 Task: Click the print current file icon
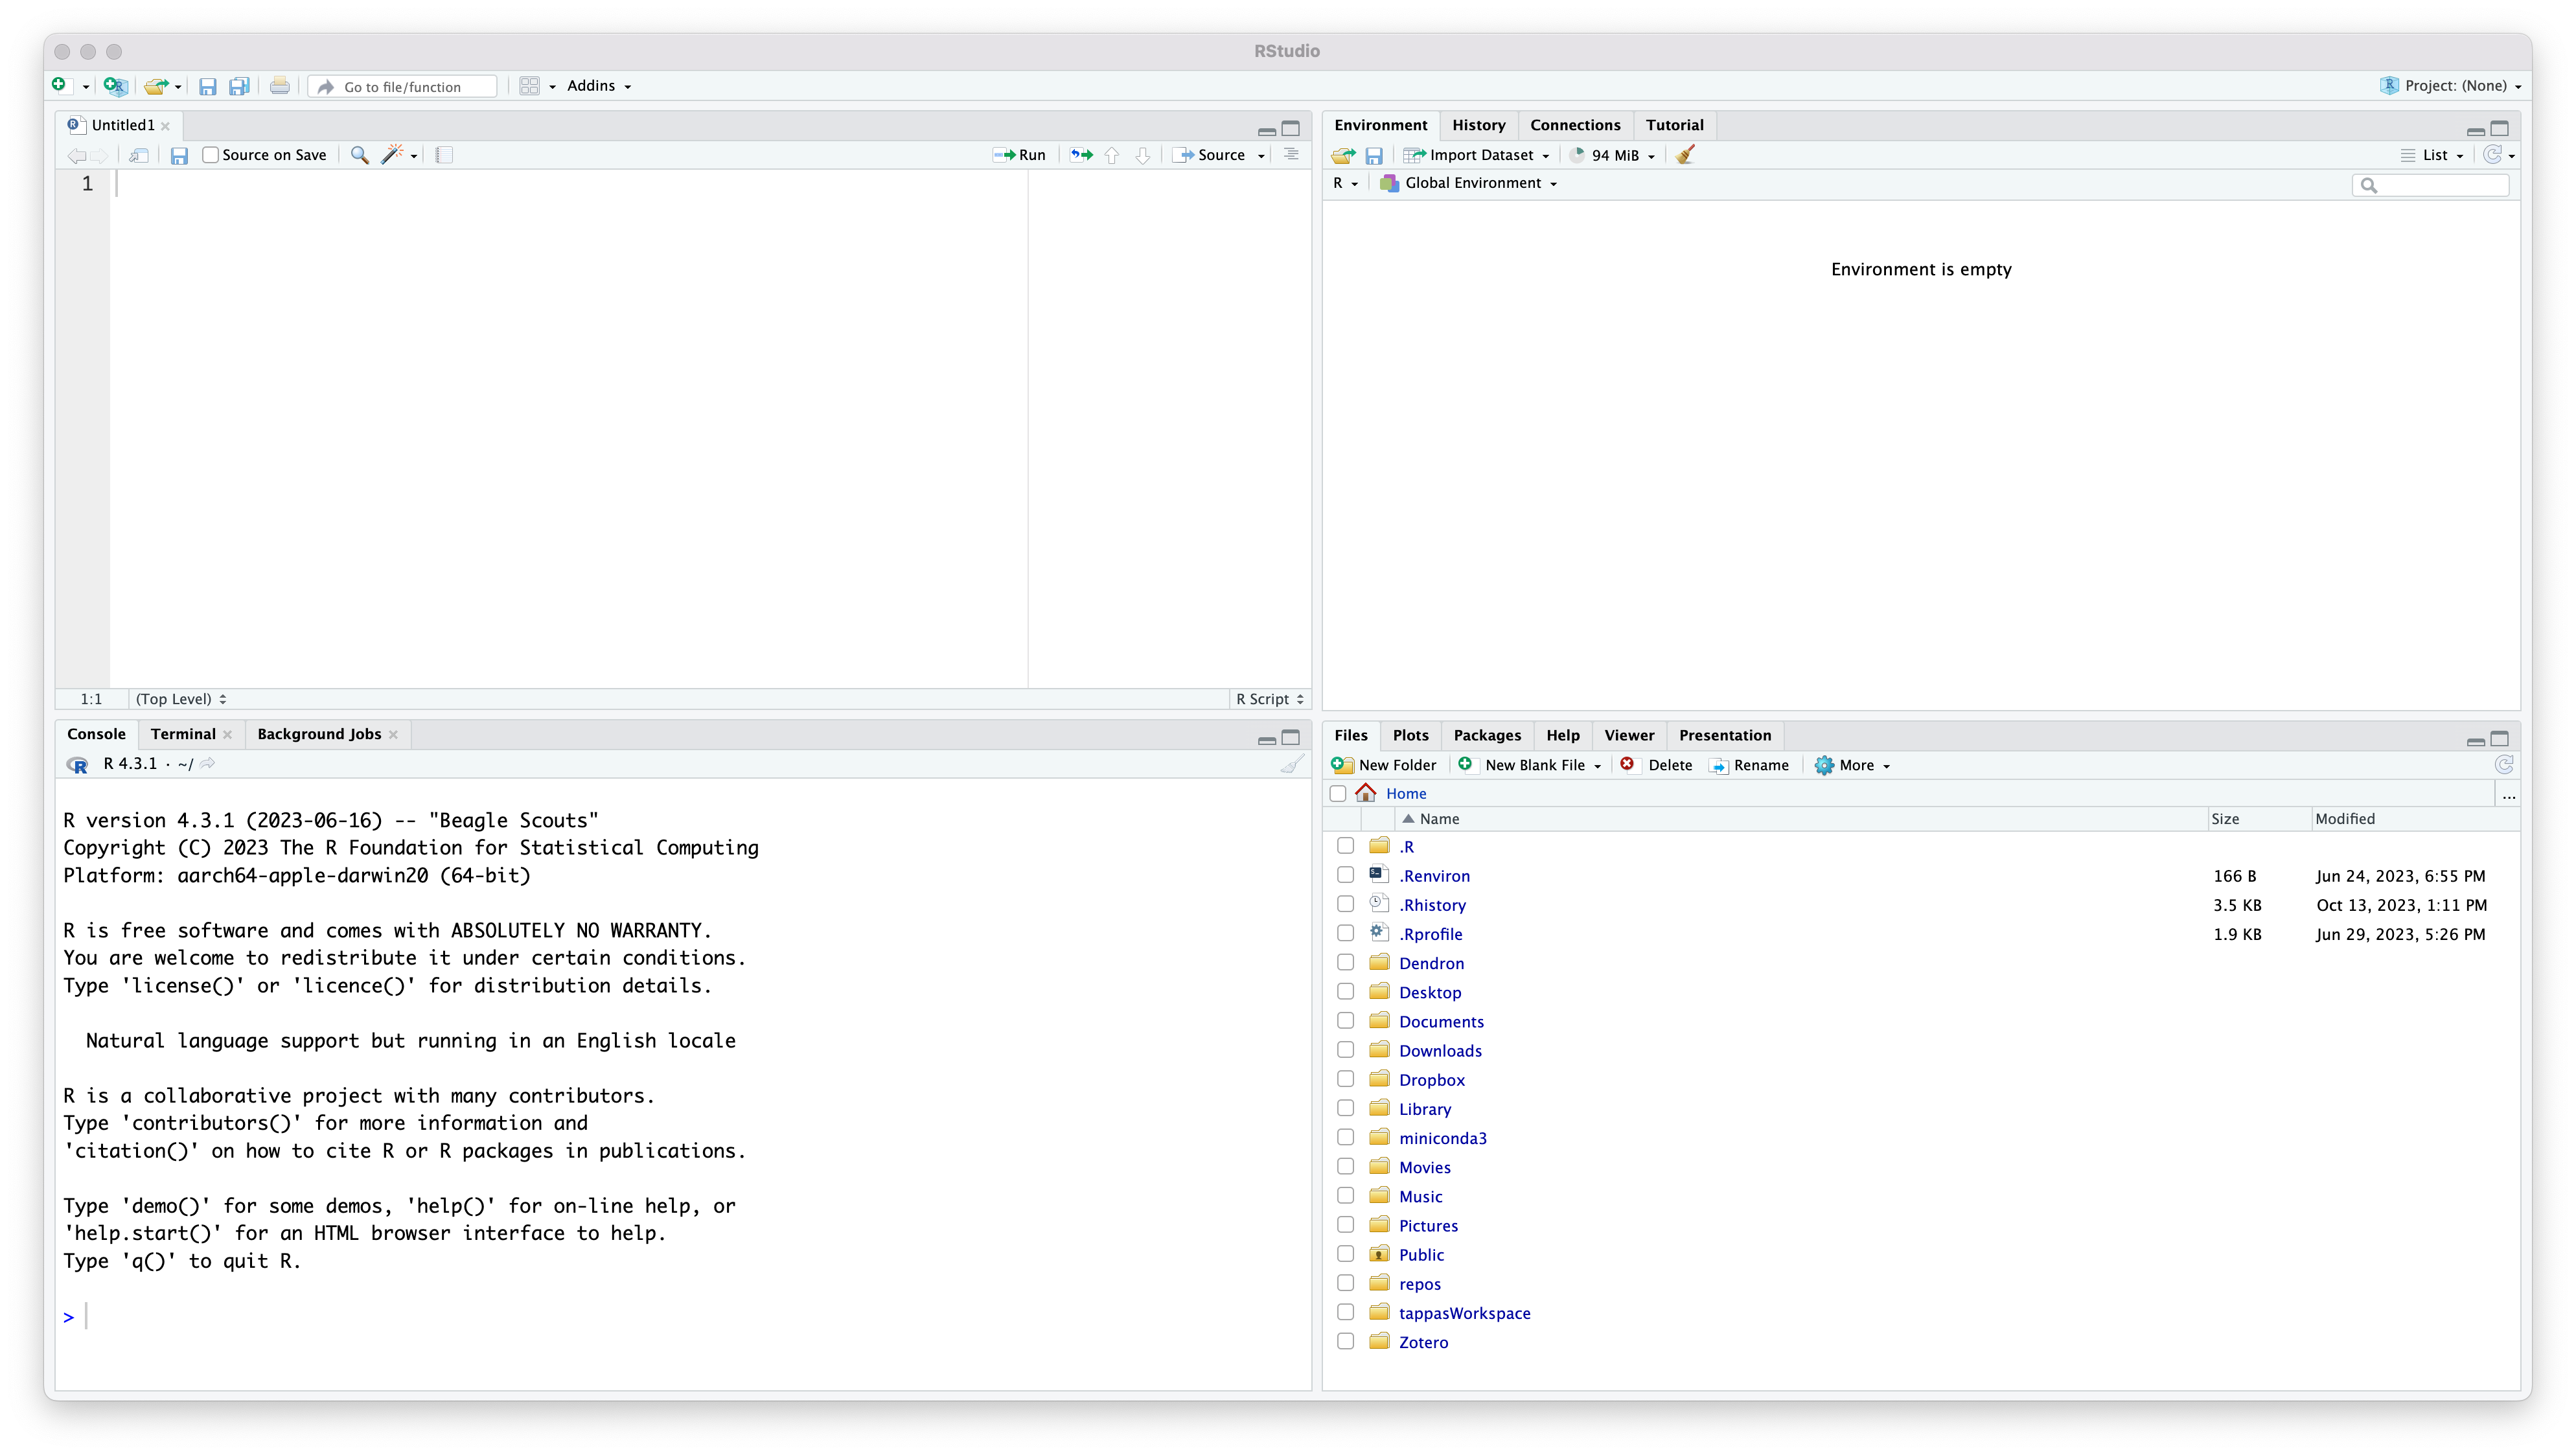[x=280, y=86]
